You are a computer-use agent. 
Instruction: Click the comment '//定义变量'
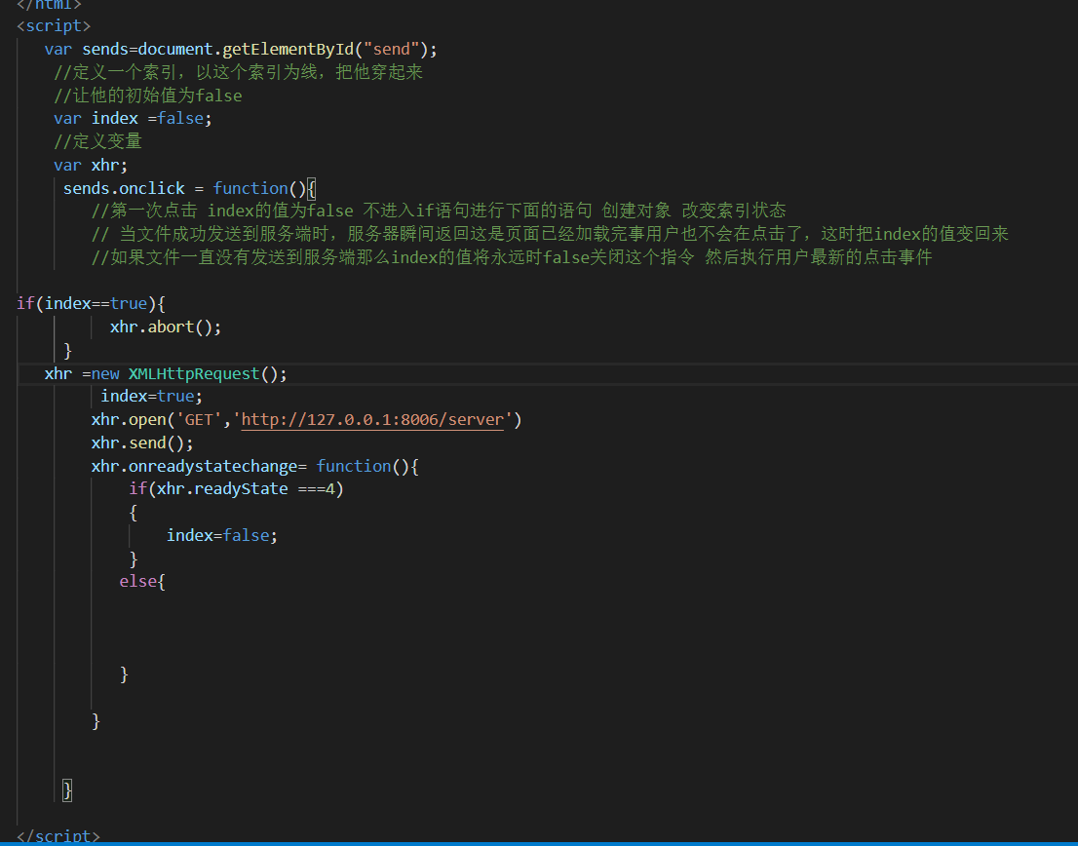[x=97, y=141]
